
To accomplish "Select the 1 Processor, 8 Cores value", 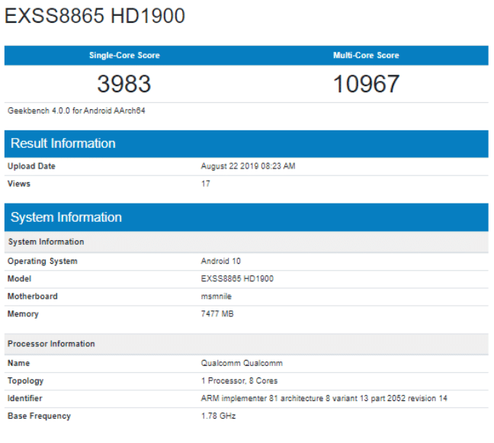I will tap(239, 381).
